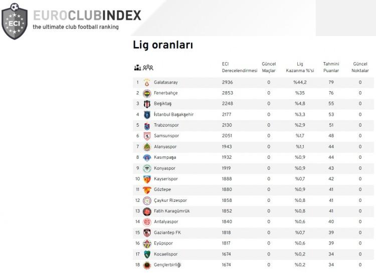Image resolution: width=376 pixels, height=274 pixels.
Task: Select the teams group icon in header
Action: (148, 68)
